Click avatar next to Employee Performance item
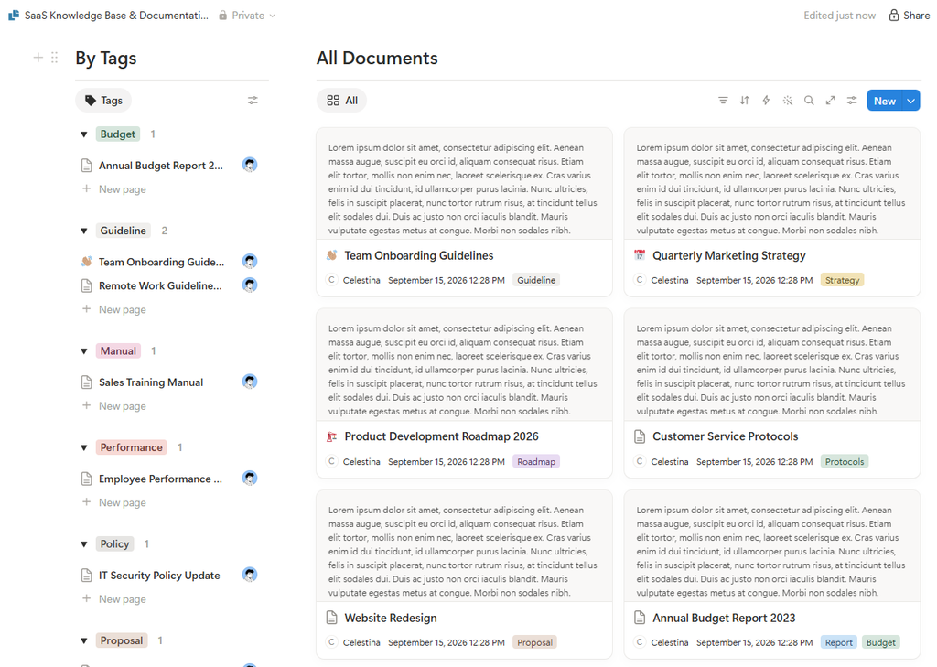 coord(250,479)
